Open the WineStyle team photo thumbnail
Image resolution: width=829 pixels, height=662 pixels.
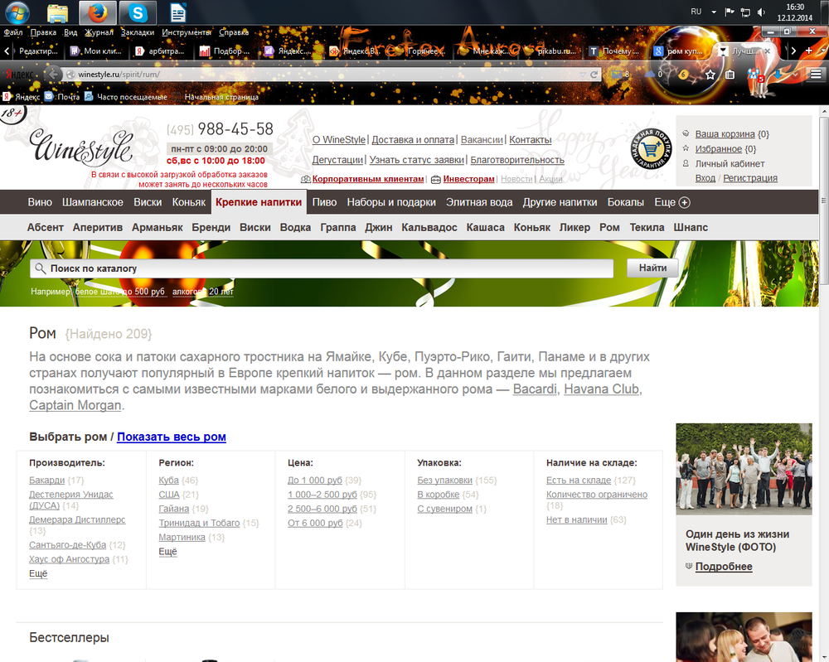744,469
